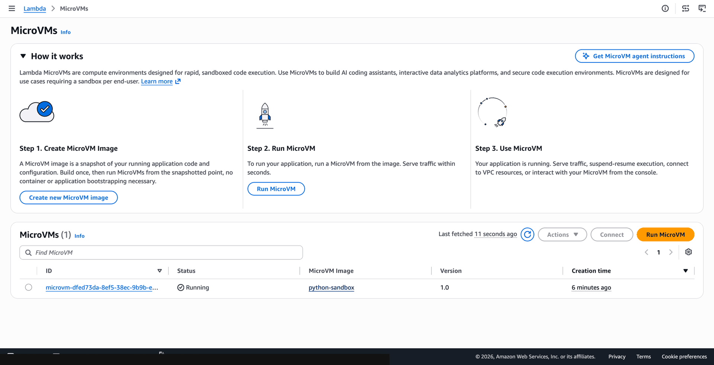Collapse the How it works section
Image resolution: width=714 pixels, height=365 pixels.
pos(23,56)
